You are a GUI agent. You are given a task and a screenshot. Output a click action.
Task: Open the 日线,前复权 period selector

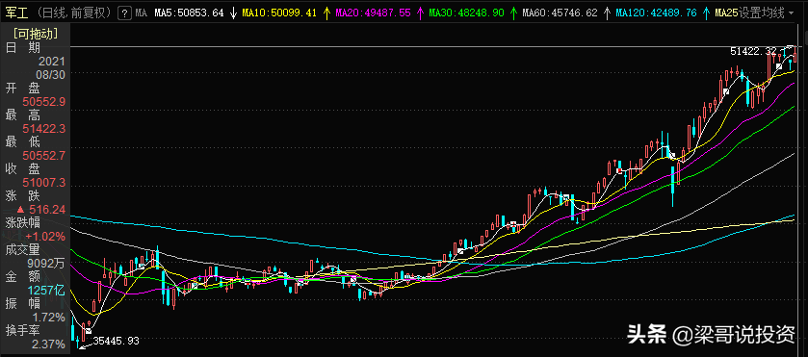click(74, 13)
